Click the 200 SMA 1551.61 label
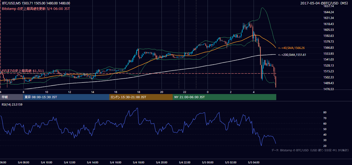The width and height of the screenshot is (352, 165). point(292,55)
